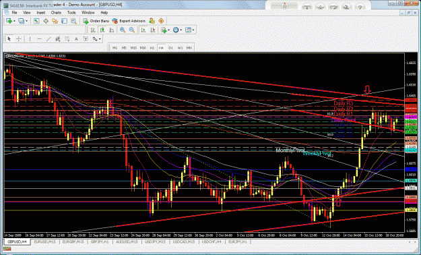Switch timeframe to D1
Viewport: 421px width, 255px height.
coord(170,48)
